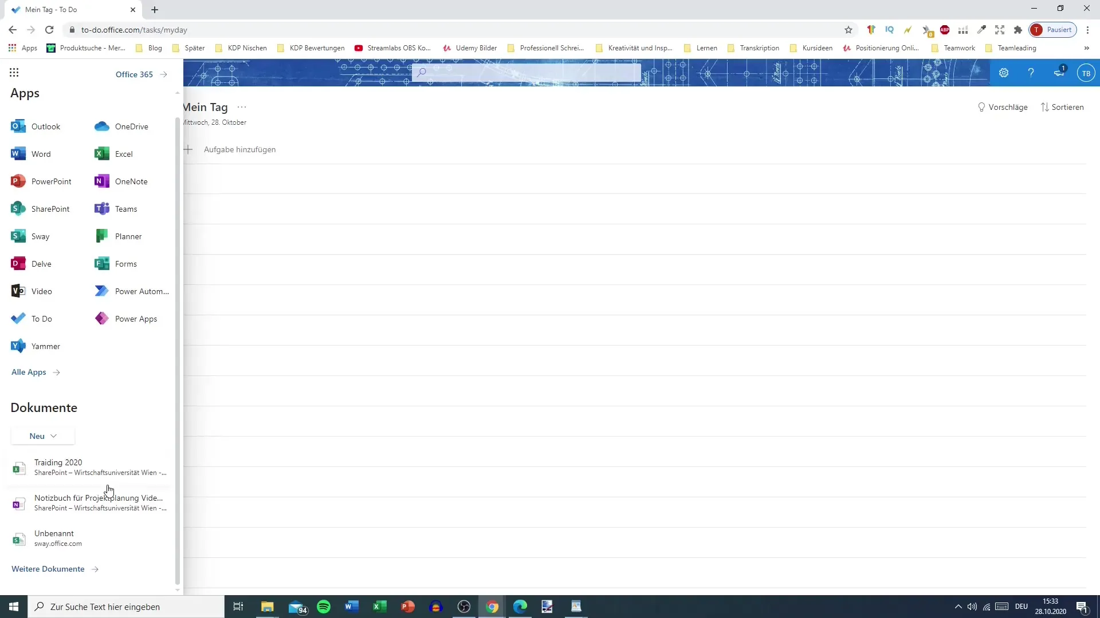The image size is (1100, 618).
Task: Open the TB account manager avatar
Action: click(x=1086, y=73)
